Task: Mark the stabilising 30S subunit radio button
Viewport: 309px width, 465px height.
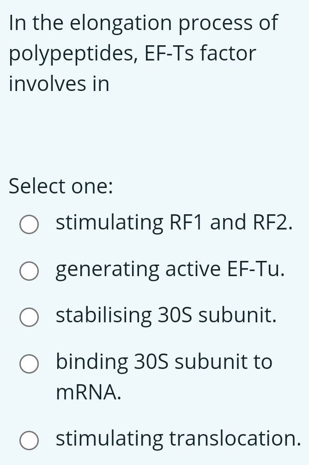Action: [x=29, y=317]
